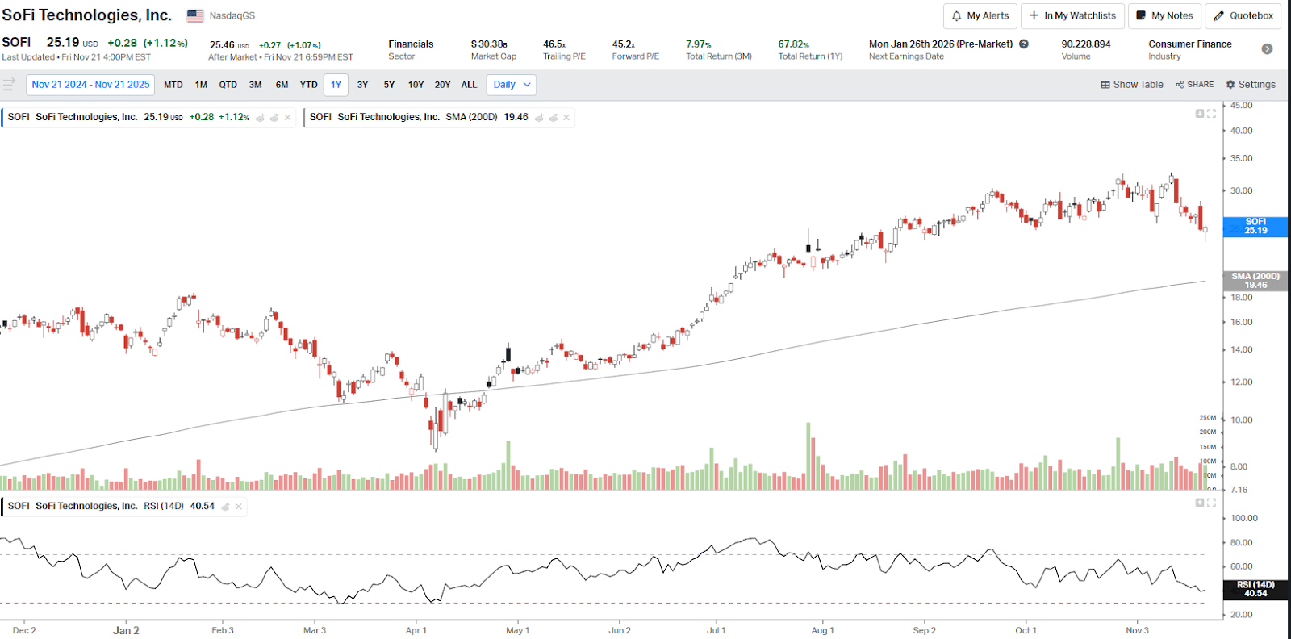Click first layer icon on SOFI price legend
The height and width of the screenshot is (639, 1291).
coord(261,118)
